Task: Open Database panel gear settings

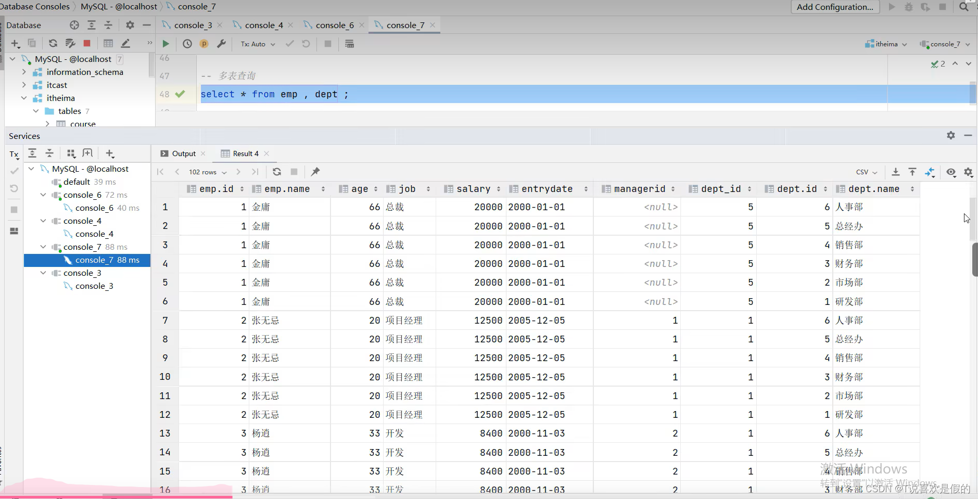Action: point(130,25)
